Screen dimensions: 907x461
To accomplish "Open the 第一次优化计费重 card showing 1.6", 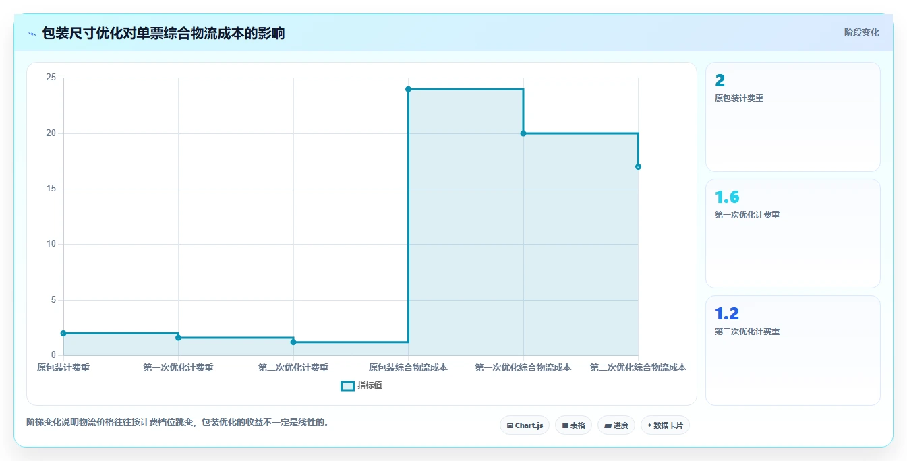I will point(793,233).
